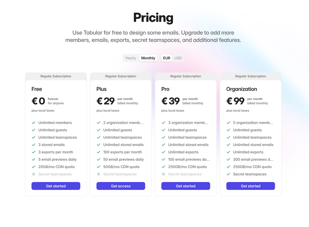The height and width of the screenshot is (227, 309).
Task: Click the checkmark beside "250GB/mo CDN quota" in Organization
Action: (228, 167)
